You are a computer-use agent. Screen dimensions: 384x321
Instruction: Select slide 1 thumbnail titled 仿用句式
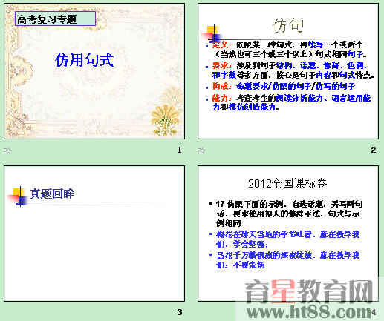[x=94, y=71]
